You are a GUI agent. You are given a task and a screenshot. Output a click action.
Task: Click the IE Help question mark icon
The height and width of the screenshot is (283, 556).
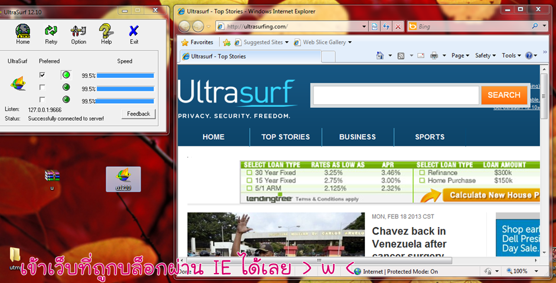point(529,55)
